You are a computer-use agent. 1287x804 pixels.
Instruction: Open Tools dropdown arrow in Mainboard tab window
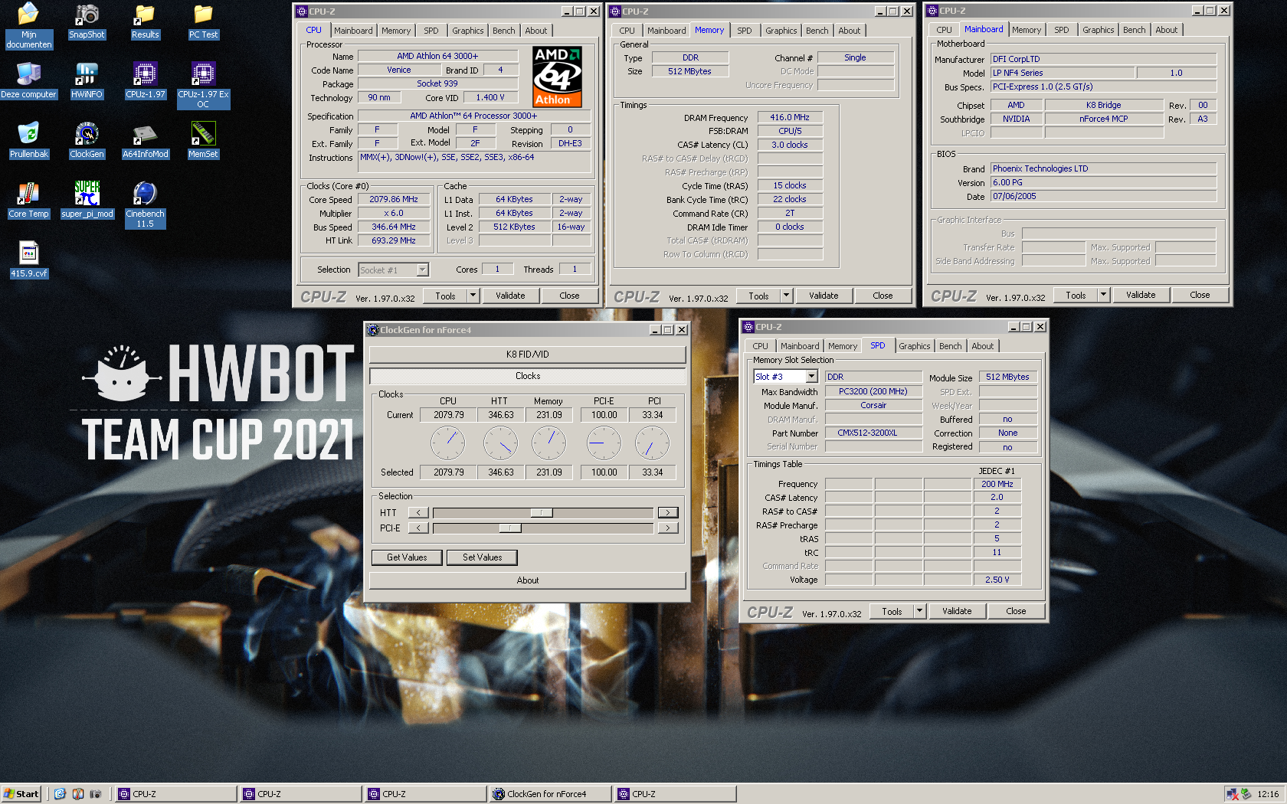click(x=1103, y=295)
